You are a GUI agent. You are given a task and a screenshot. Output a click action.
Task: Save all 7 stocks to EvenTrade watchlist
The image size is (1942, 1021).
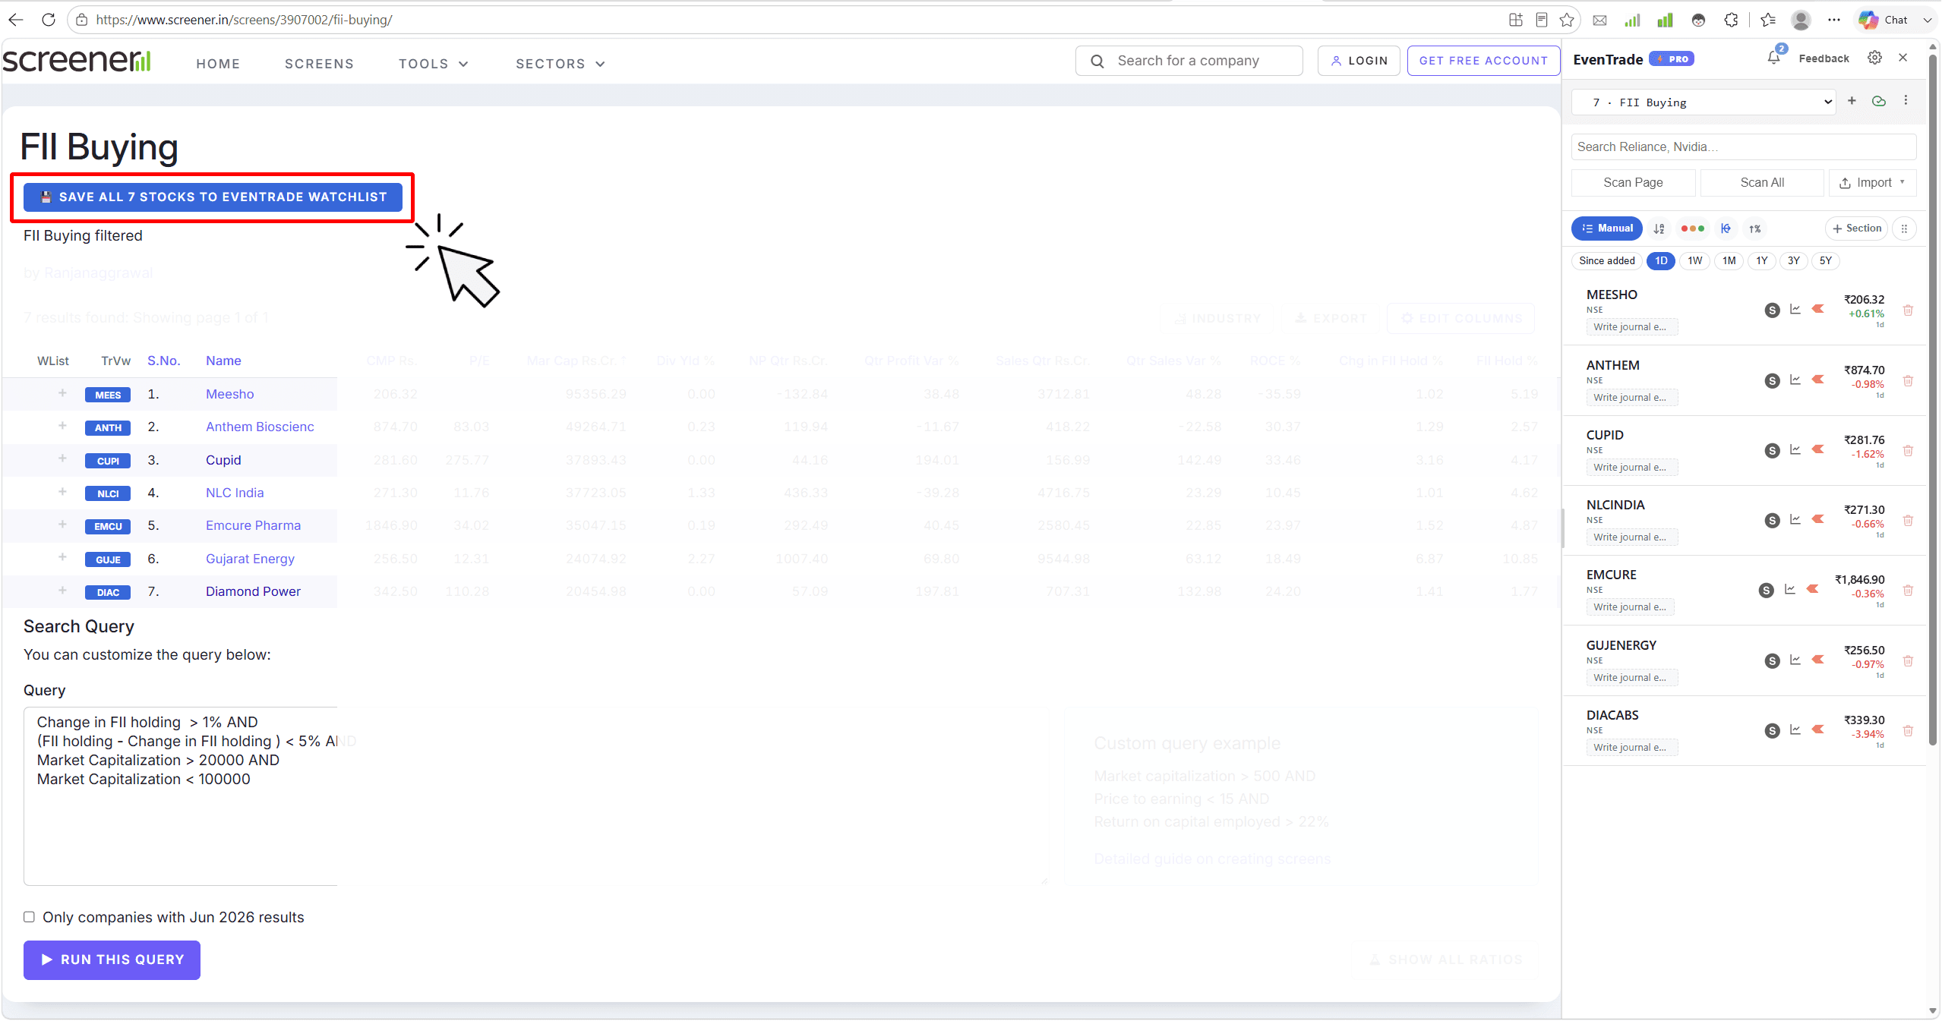pos(213,197)
